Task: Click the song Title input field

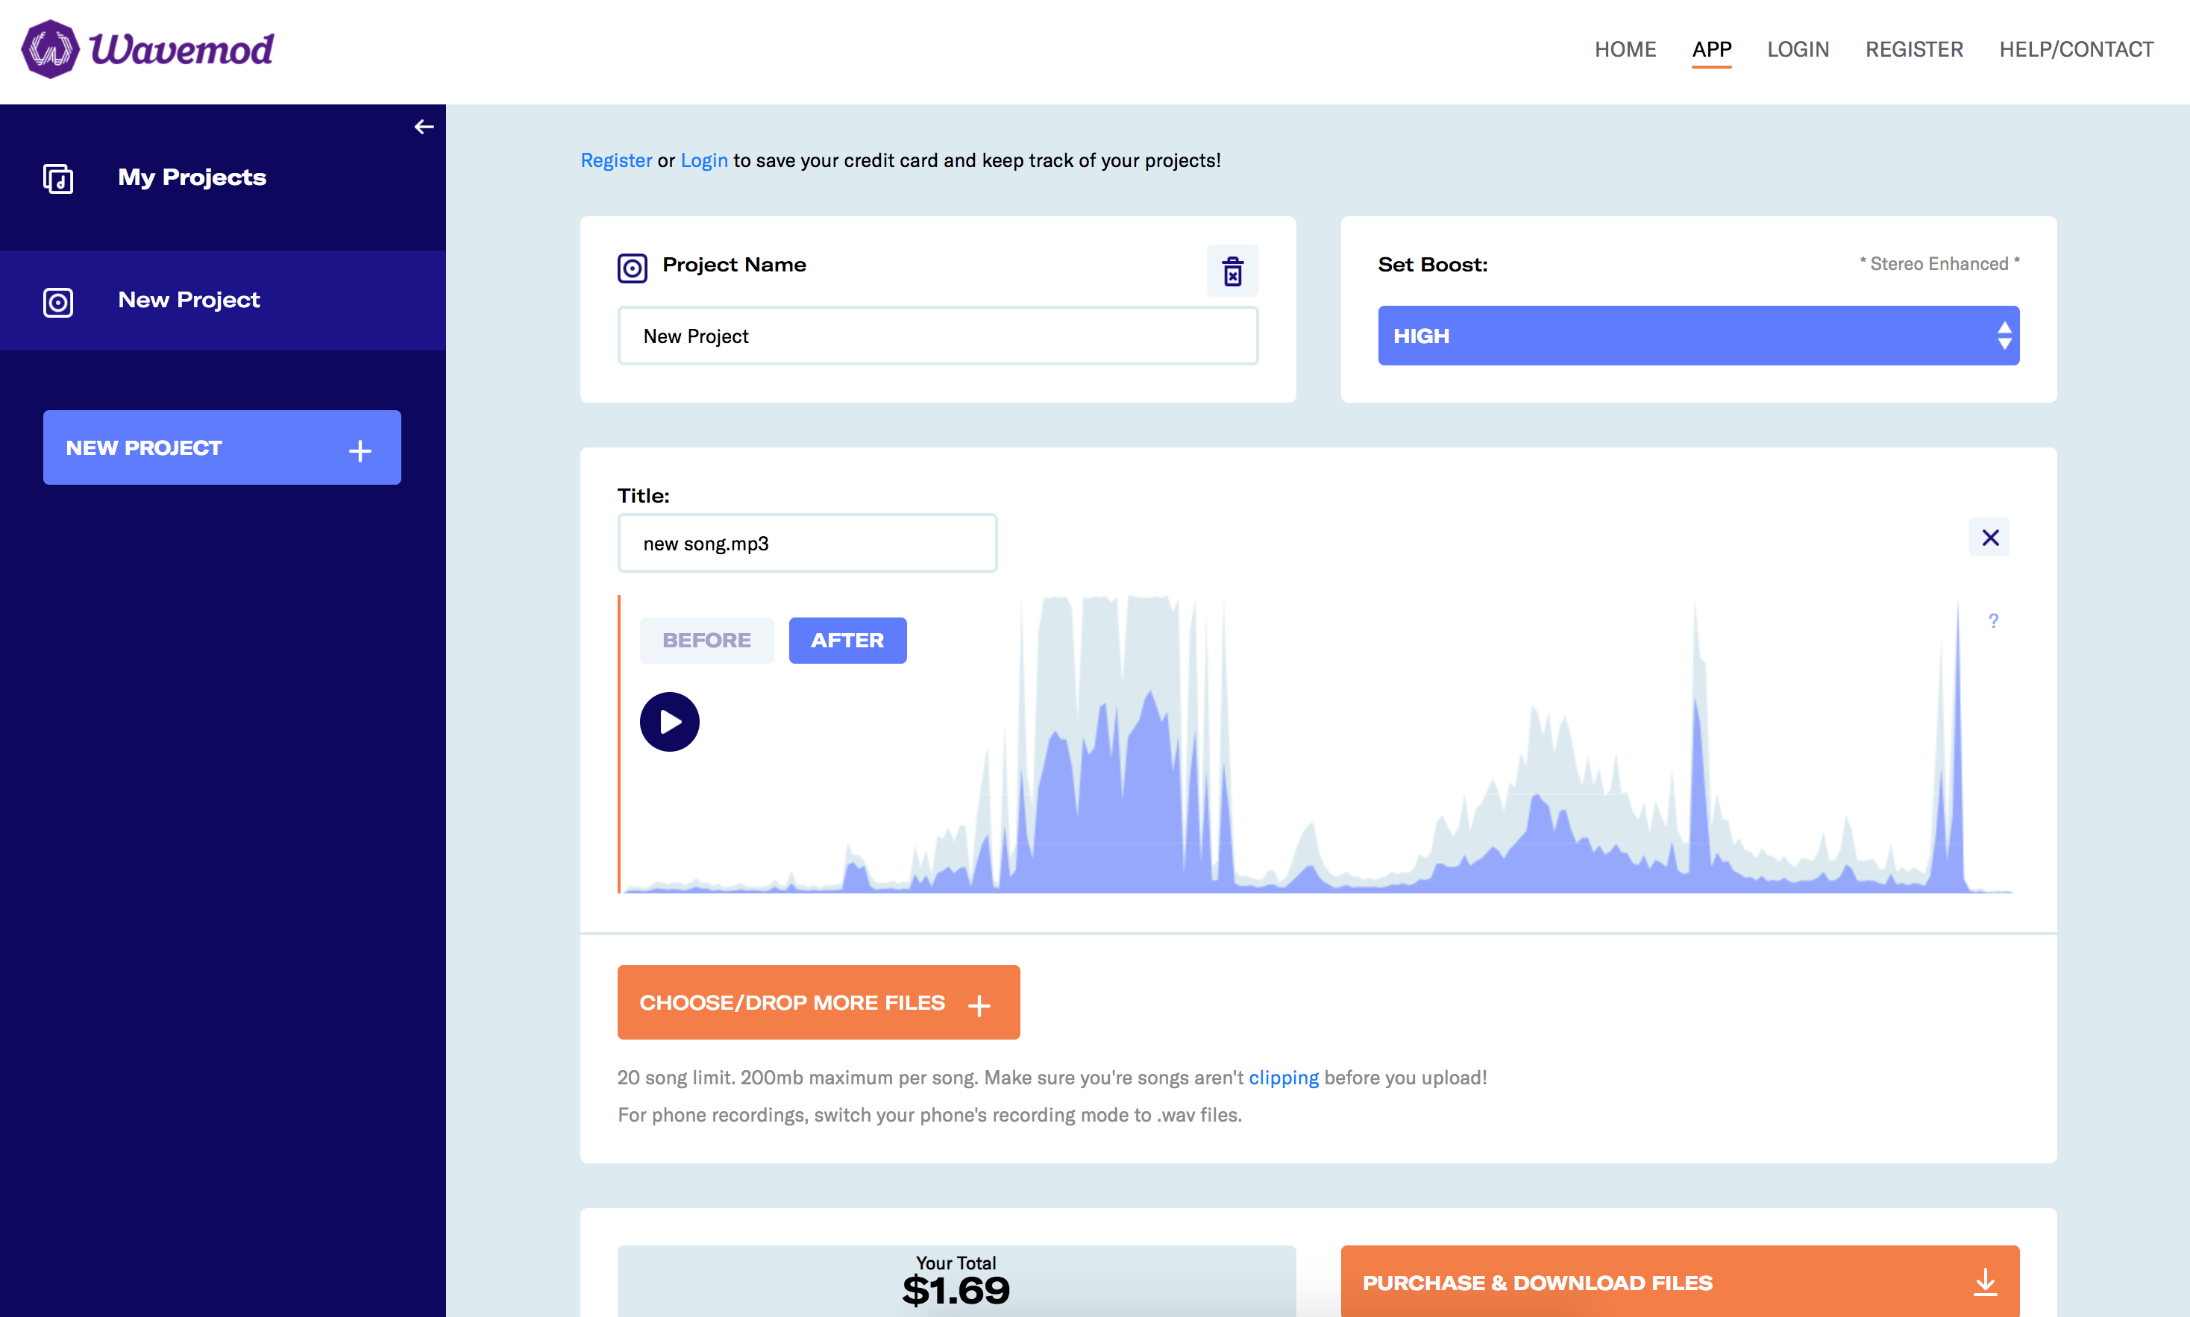Action: [806, 543]
